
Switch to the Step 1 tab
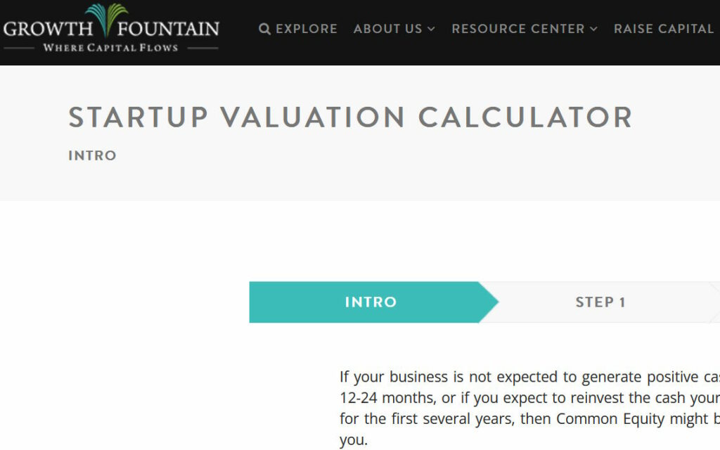click(600, 302)
